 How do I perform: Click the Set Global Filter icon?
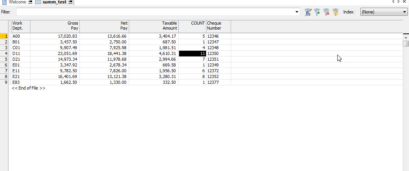click(x=336, y=12)
